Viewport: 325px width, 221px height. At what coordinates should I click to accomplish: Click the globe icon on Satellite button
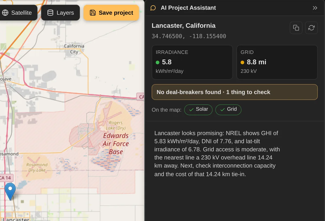point(5,13)
